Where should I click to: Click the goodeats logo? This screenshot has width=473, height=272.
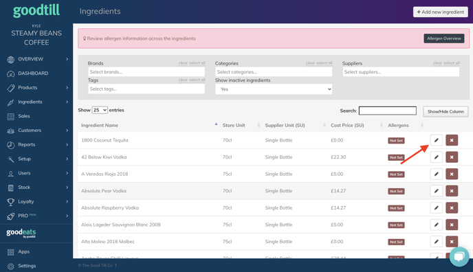[x=21, y=233]
